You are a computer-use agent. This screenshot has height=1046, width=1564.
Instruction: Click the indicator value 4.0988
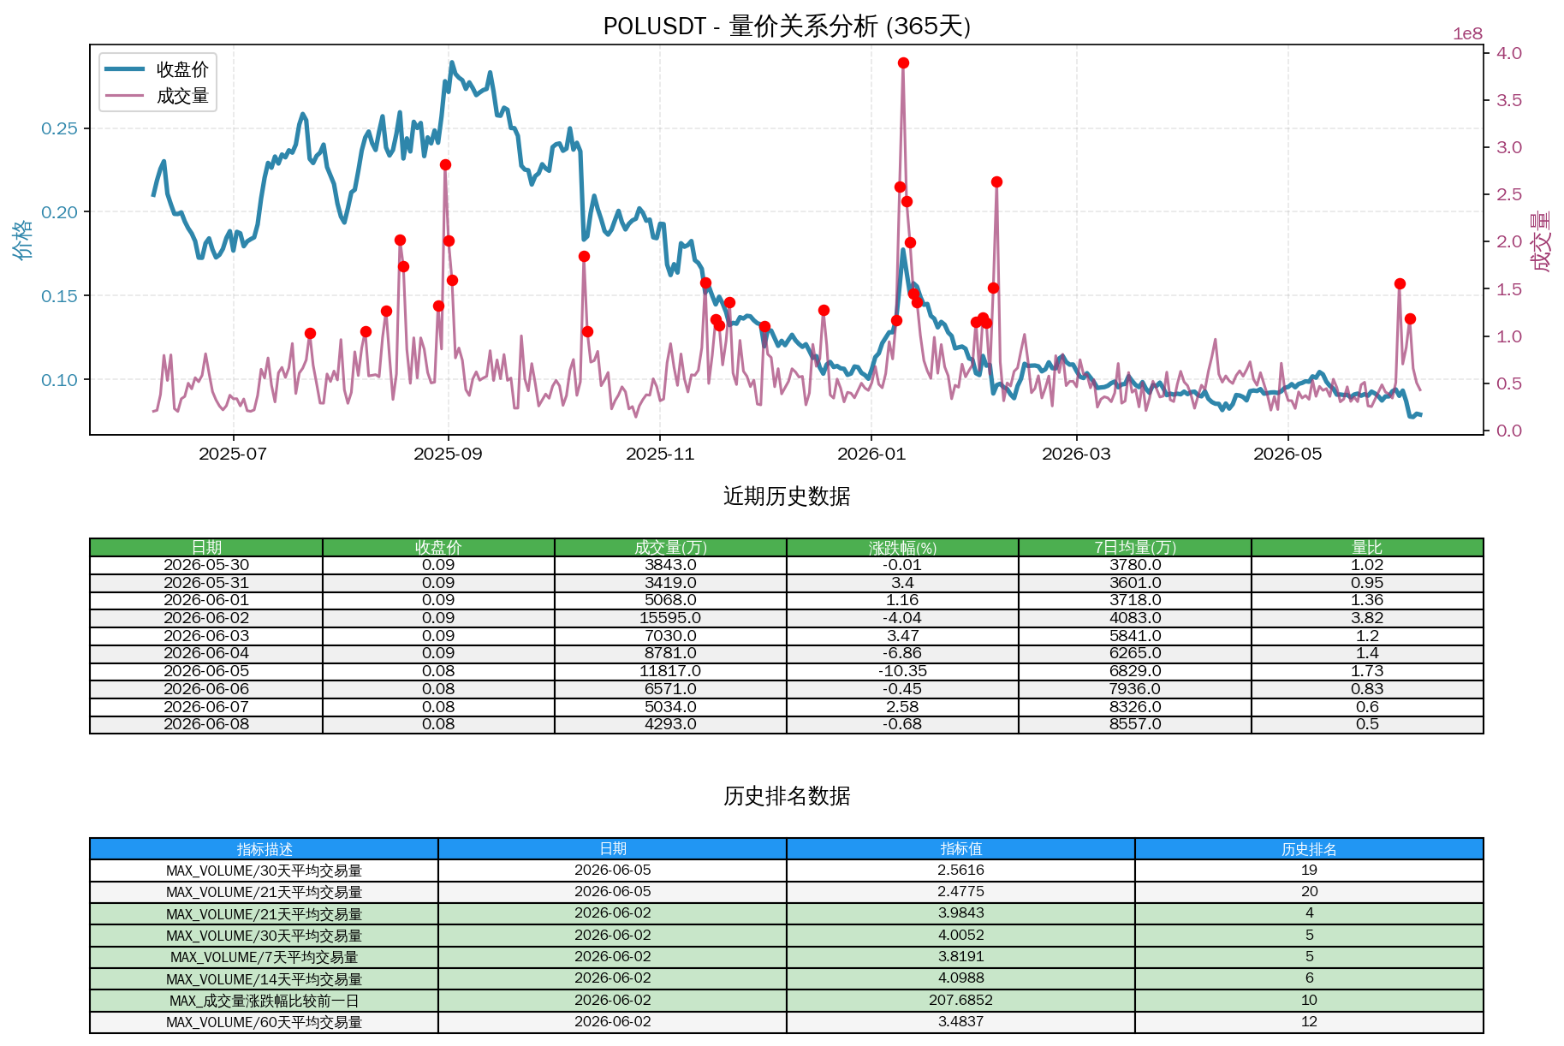coord(960,978)
